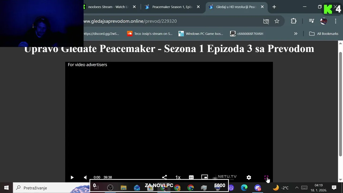
Task: Open OBS Studio from the taskbar
Action: [x=110, y=188]
